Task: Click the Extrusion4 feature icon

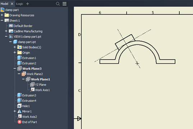Action: coord(19,100)
